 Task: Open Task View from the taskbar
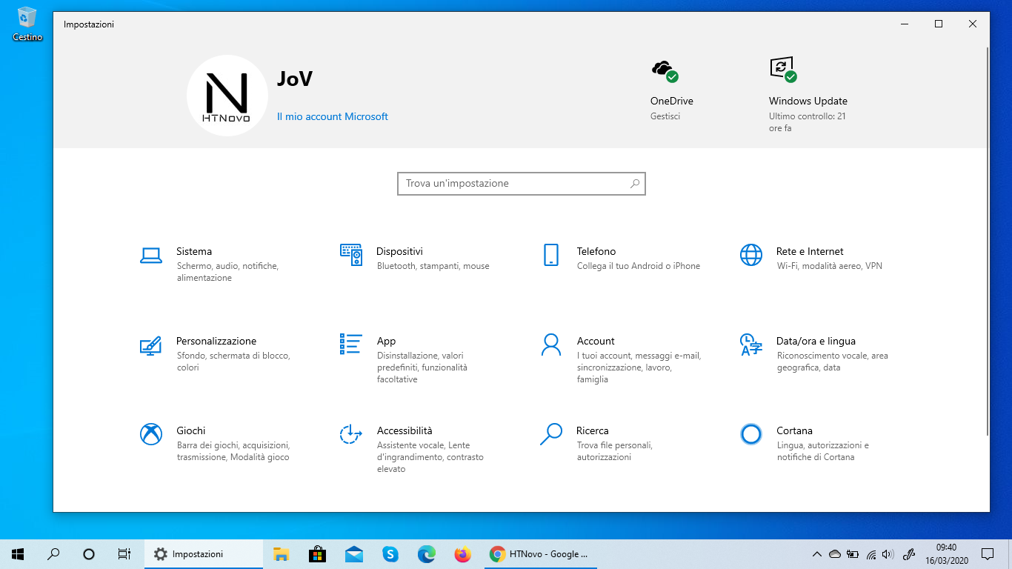tap(124, 553)
